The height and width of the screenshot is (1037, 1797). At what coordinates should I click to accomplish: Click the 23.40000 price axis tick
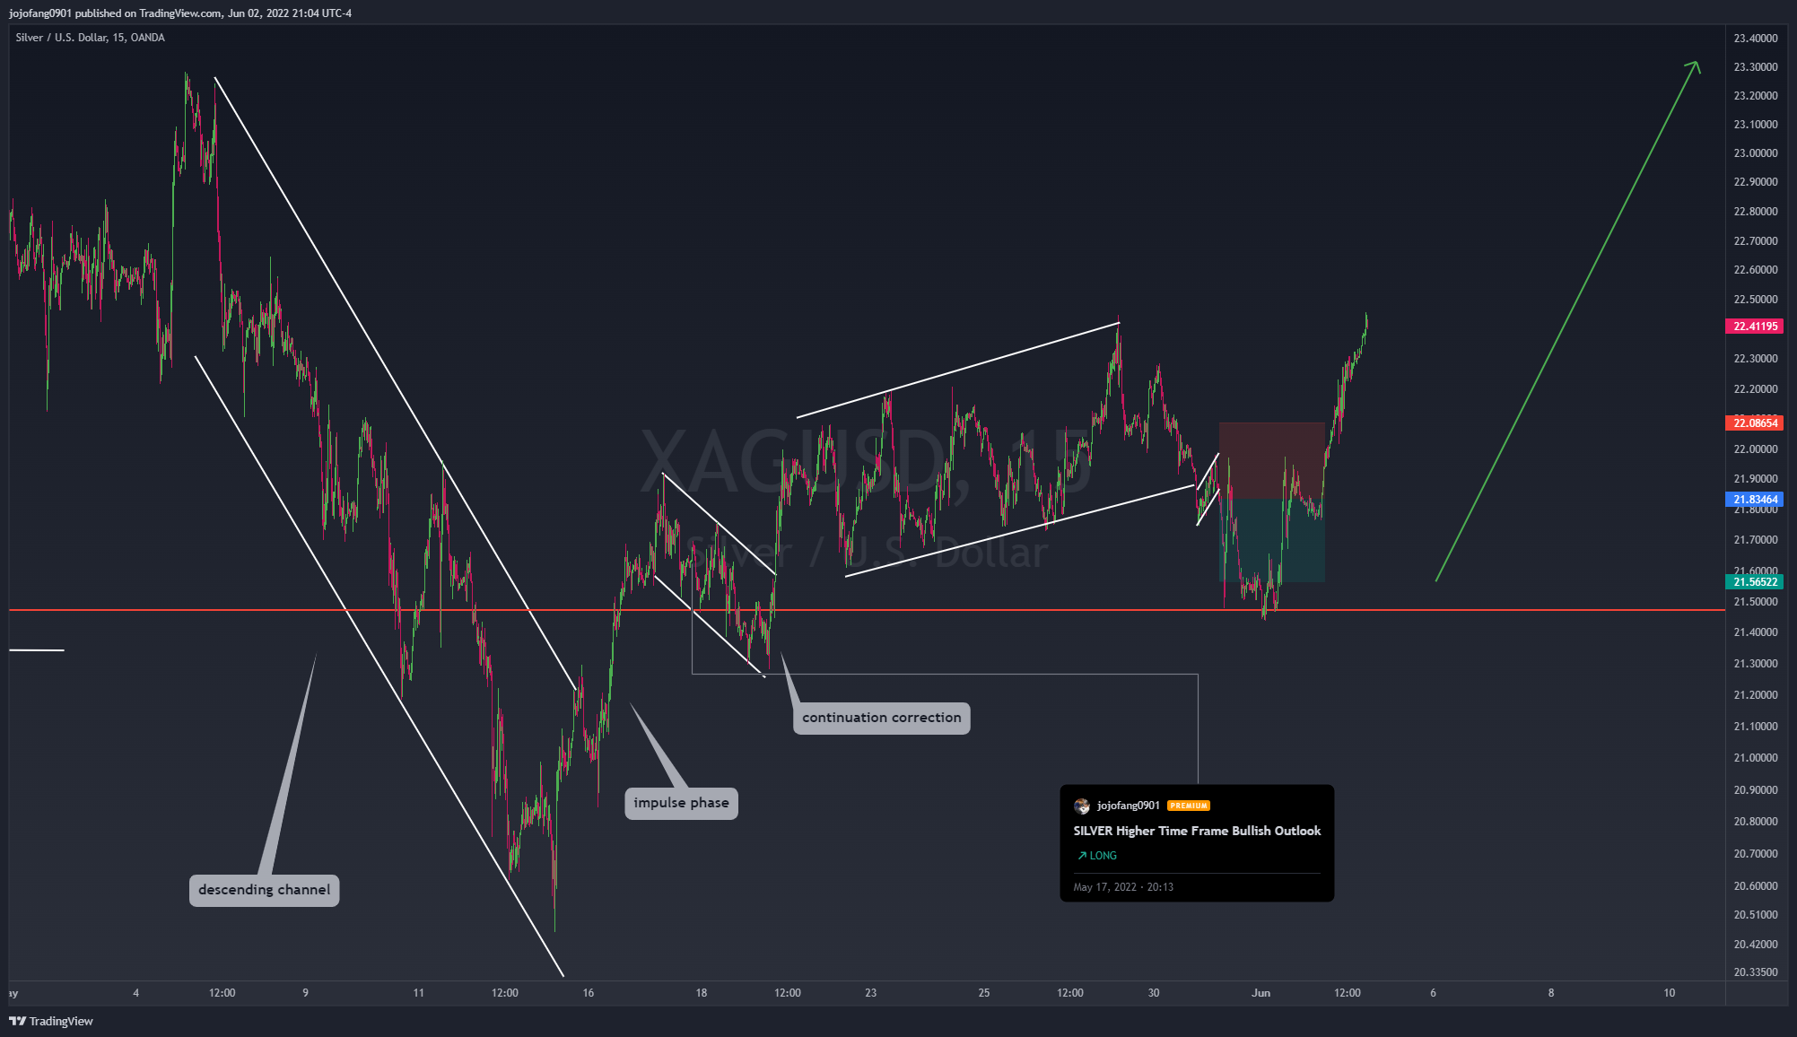pyautogui.click(x=1756, y=39)
